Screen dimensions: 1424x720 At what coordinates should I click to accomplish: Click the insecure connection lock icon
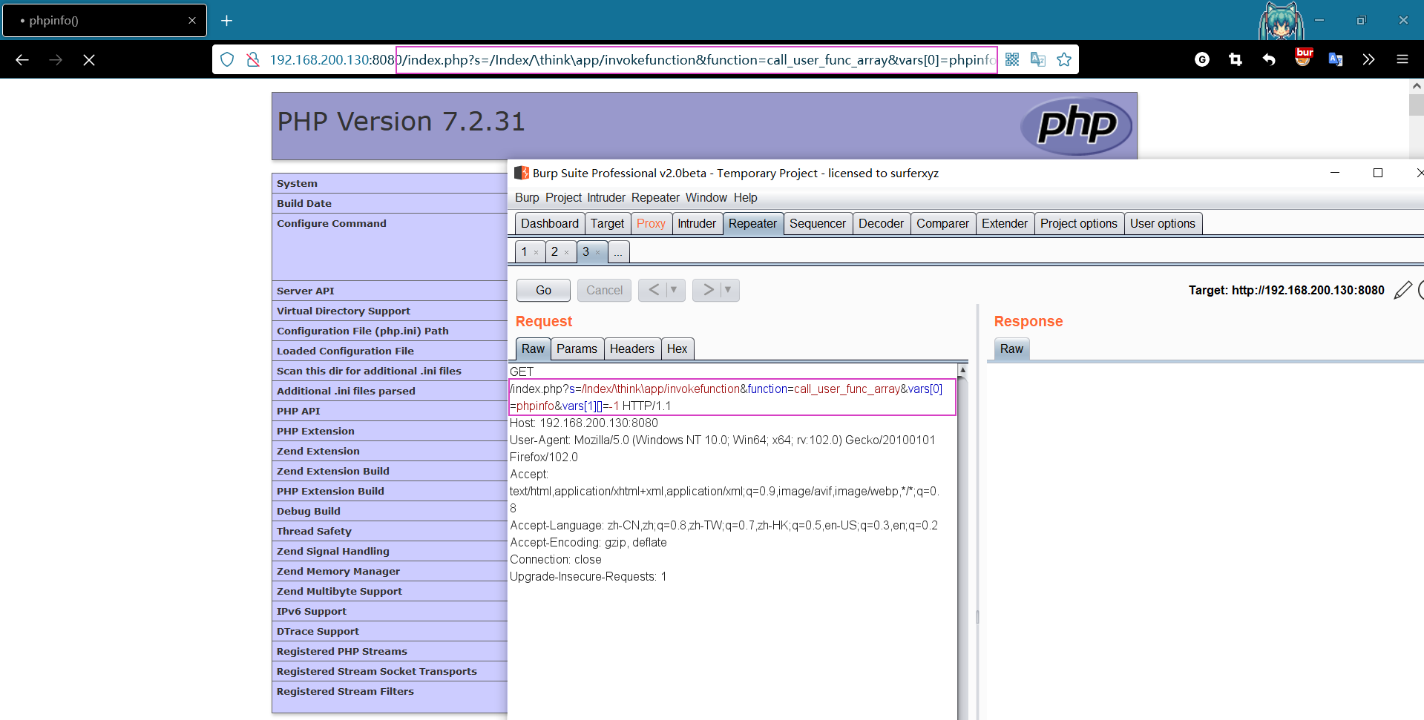[253, 59]
